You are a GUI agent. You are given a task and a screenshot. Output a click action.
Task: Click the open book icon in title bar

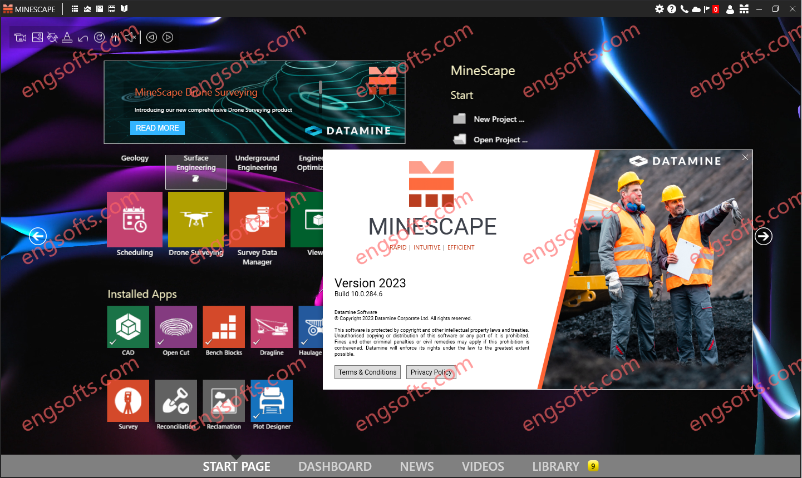pos(124,9)
